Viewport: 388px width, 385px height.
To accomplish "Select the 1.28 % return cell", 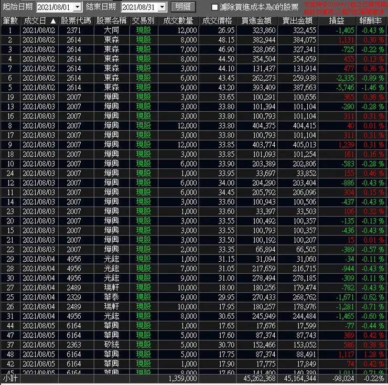I will pos(371,354).
